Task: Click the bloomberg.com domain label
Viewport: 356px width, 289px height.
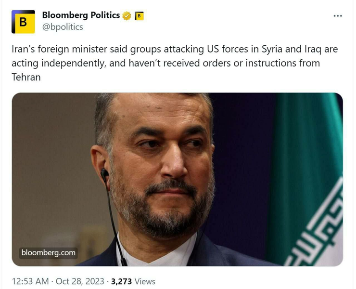Action: coord(48,252)
